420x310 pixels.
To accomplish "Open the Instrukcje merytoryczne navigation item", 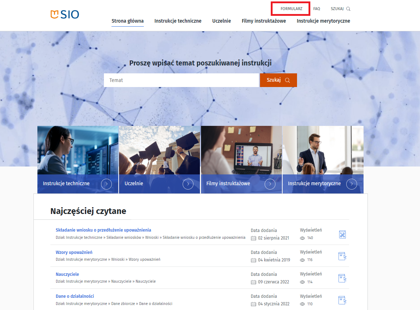I will [323, 21].
